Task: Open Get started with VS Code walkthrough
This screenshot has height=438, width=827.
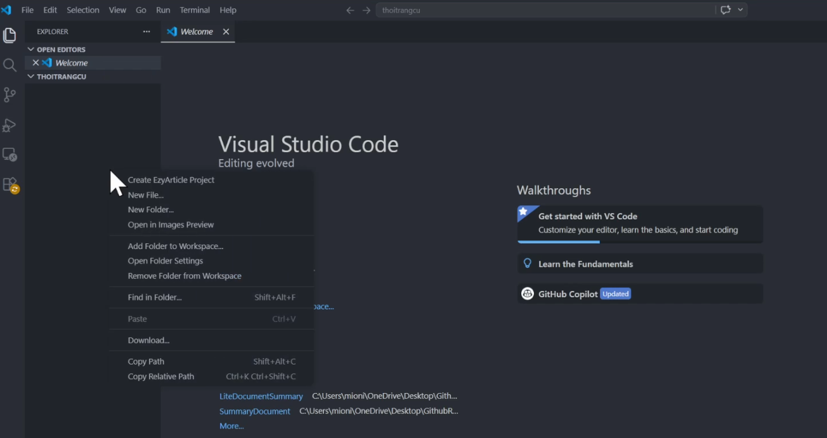Action: point(640,224)
